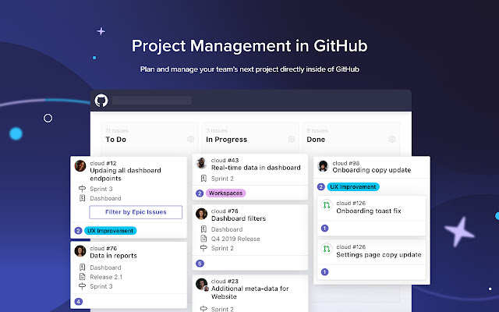499x312 pixels.
Task: Click estimate badge 4 on Data in reports
Action: [78, 302]
